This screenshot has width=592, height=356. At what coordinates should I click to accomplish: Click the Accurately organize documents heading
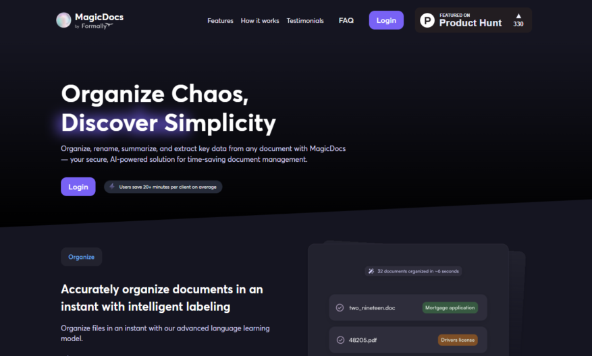161,298
